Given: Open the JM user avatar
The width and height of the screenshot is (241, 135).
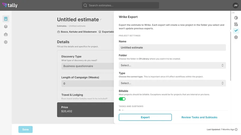Looking at the screenshot, I should click(x=236, y=5).
